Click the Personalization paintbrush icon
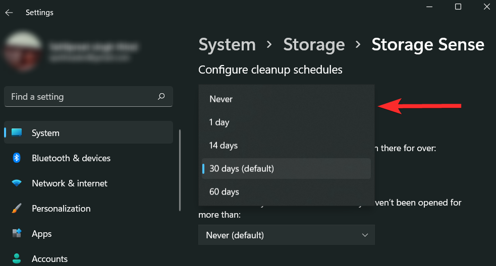The height and width of the screenshot is (266, 496). click(17, 209)
